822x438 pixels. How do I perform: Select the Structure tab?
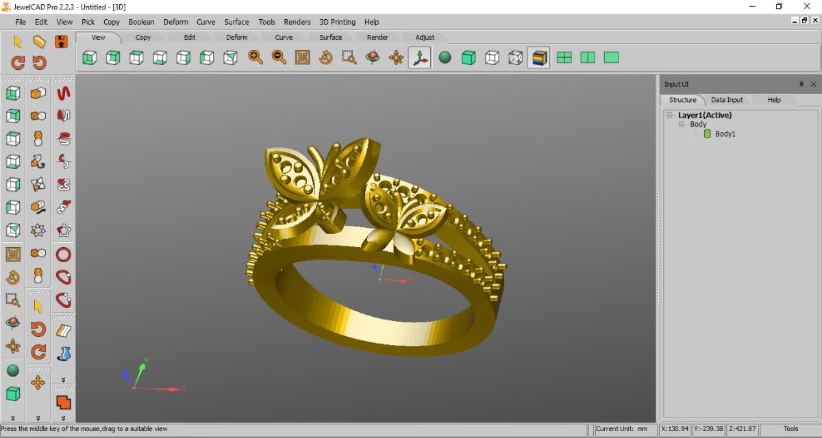pos(682,100)
